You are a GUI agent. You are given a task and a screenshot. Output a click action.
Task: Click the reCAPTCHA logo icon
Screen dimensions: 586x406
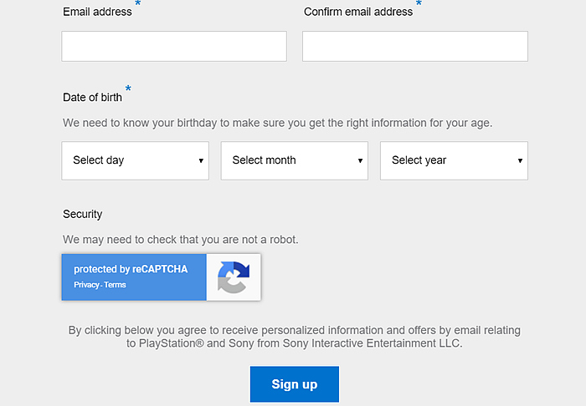click(234, 277)
